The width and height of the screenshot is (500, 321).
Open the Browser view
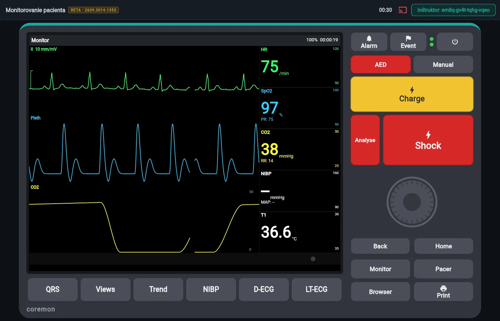(380, 292)
